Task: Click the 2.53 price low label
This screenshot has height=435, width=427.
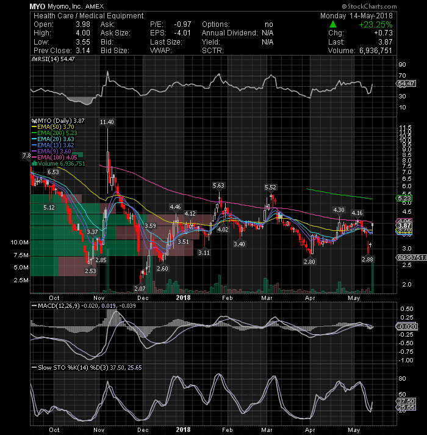Action: 90,271
